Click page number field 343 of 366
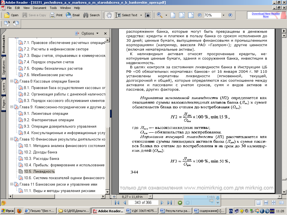 coord(143,203)
